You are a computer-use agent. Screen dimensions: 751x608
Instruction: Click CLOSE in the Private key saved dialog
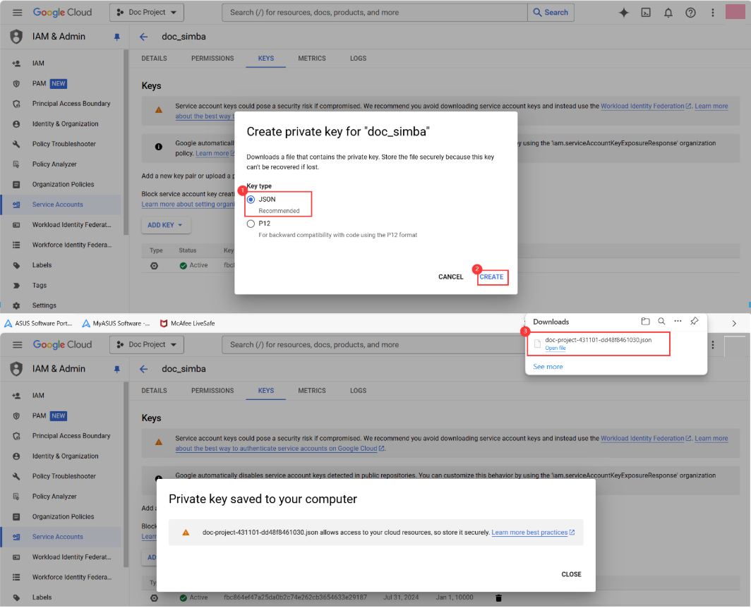pos(572,574)
